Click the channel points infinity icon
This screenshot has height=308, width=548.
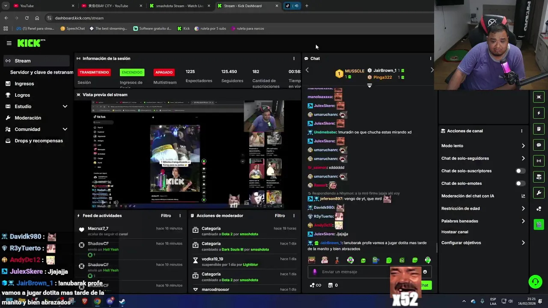point(316,285)
